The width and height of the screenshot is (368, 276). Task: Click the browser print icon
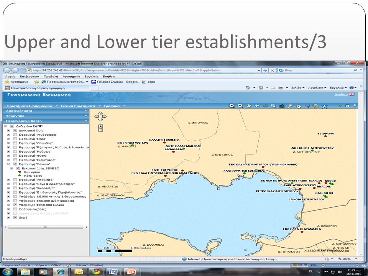click(x=281, y=88)
